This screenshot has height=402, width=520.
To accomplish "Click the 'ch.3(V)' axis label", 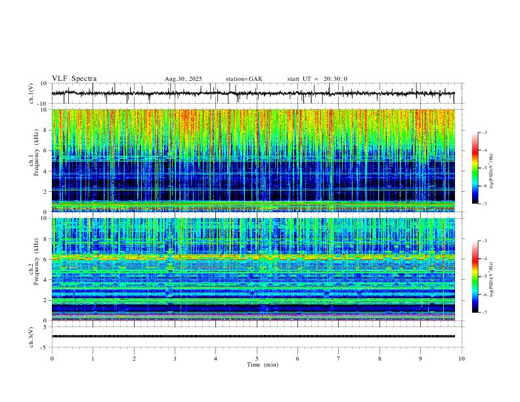I will [x=32, y=338].
